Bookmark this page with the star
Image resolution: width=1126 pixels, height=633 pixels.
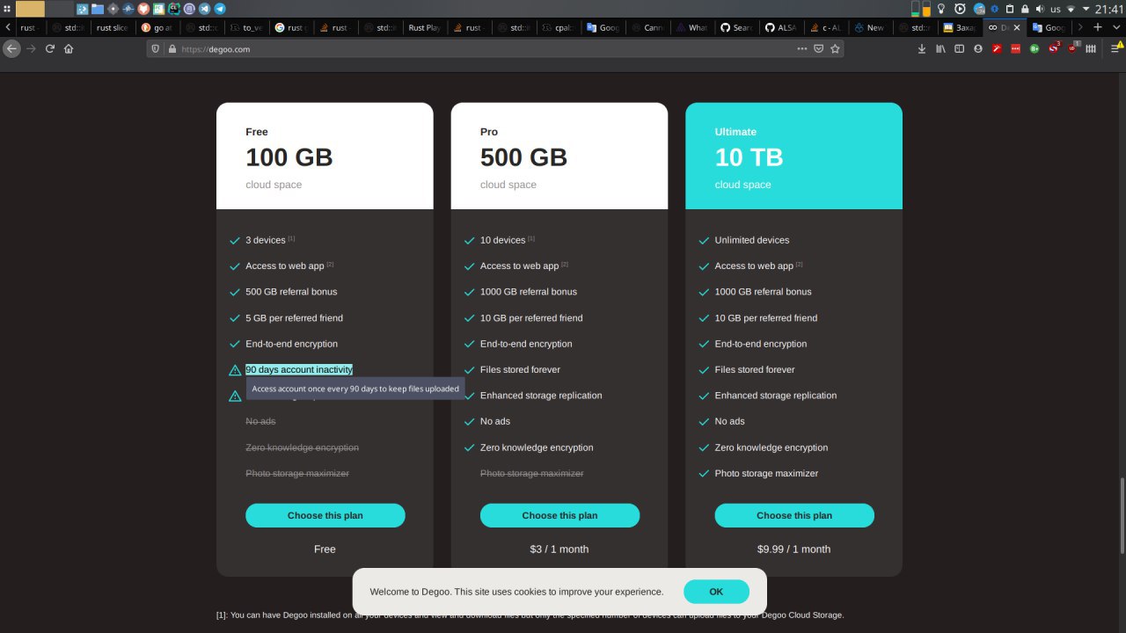(835, 49)
